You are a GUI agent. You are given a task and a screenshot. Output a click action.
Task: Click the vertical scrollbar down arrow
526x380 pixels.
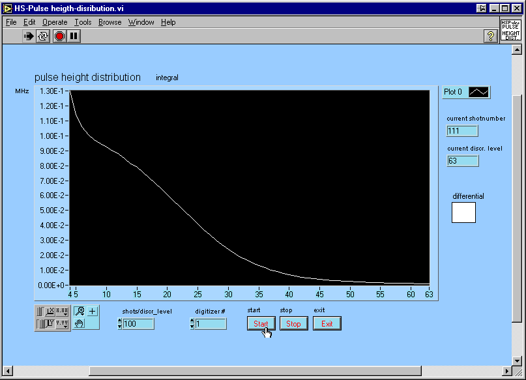click(x=517, y=361)
